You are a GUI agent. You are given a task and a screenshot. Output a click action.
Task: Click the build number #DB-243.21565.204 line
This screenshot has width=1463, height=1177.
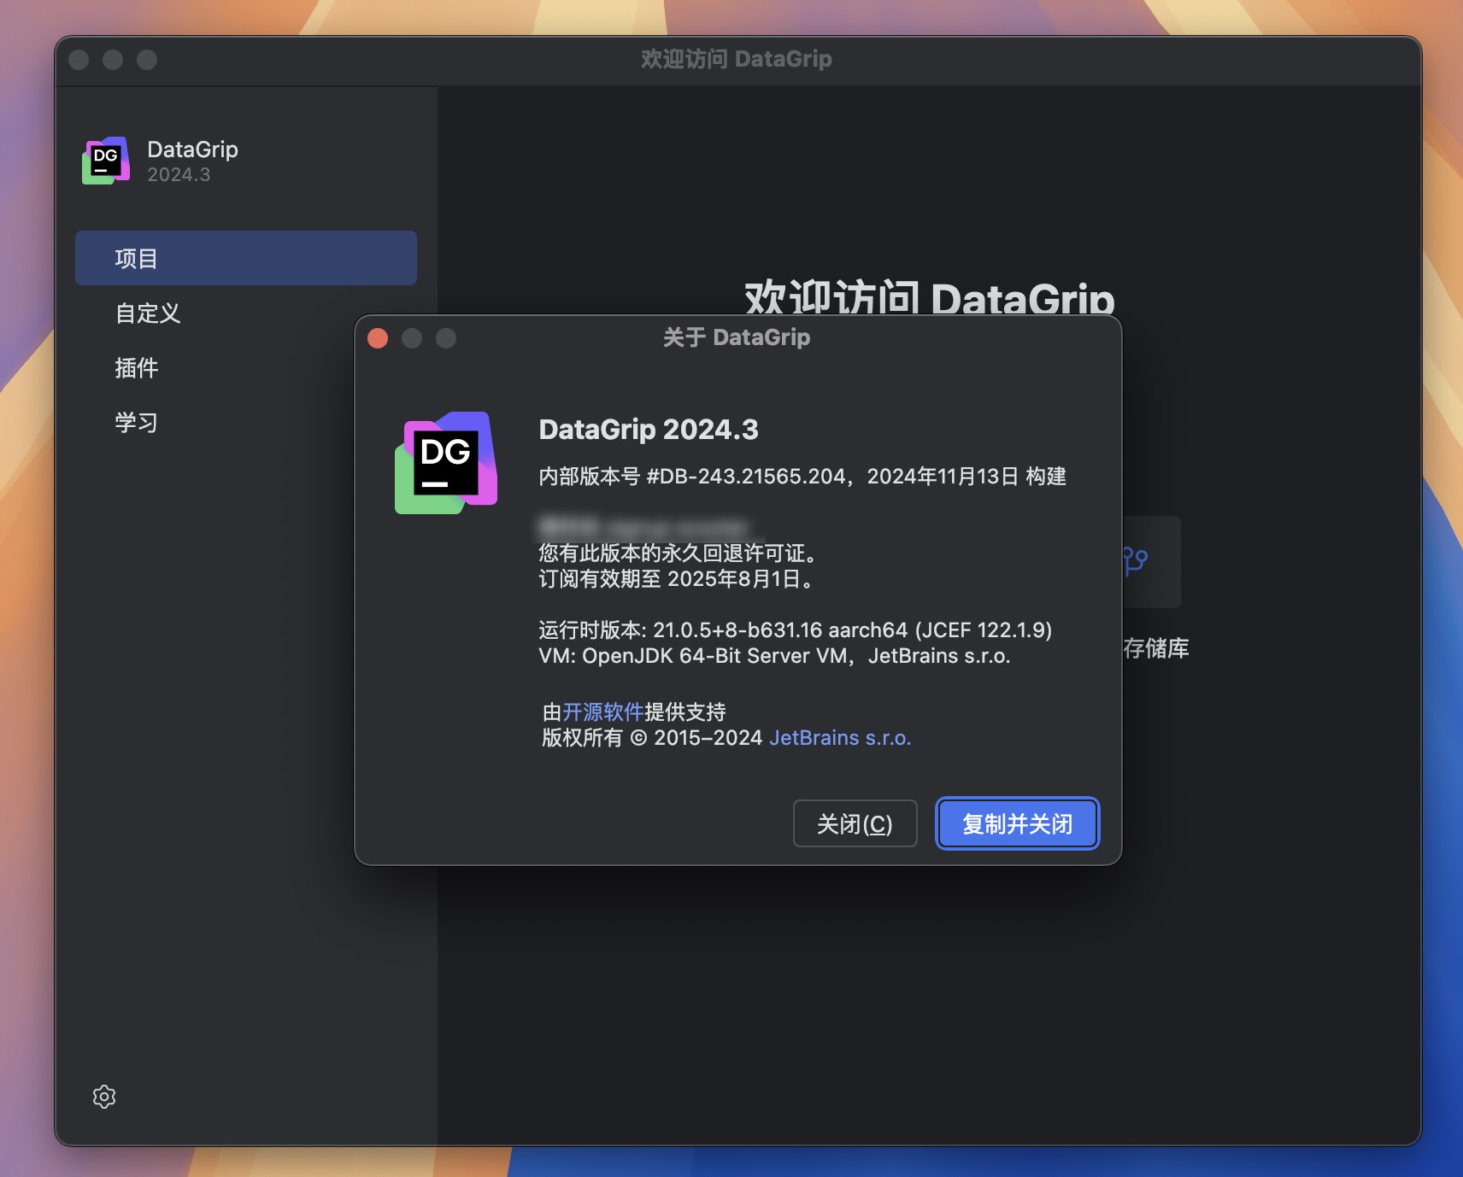(802, 477)
